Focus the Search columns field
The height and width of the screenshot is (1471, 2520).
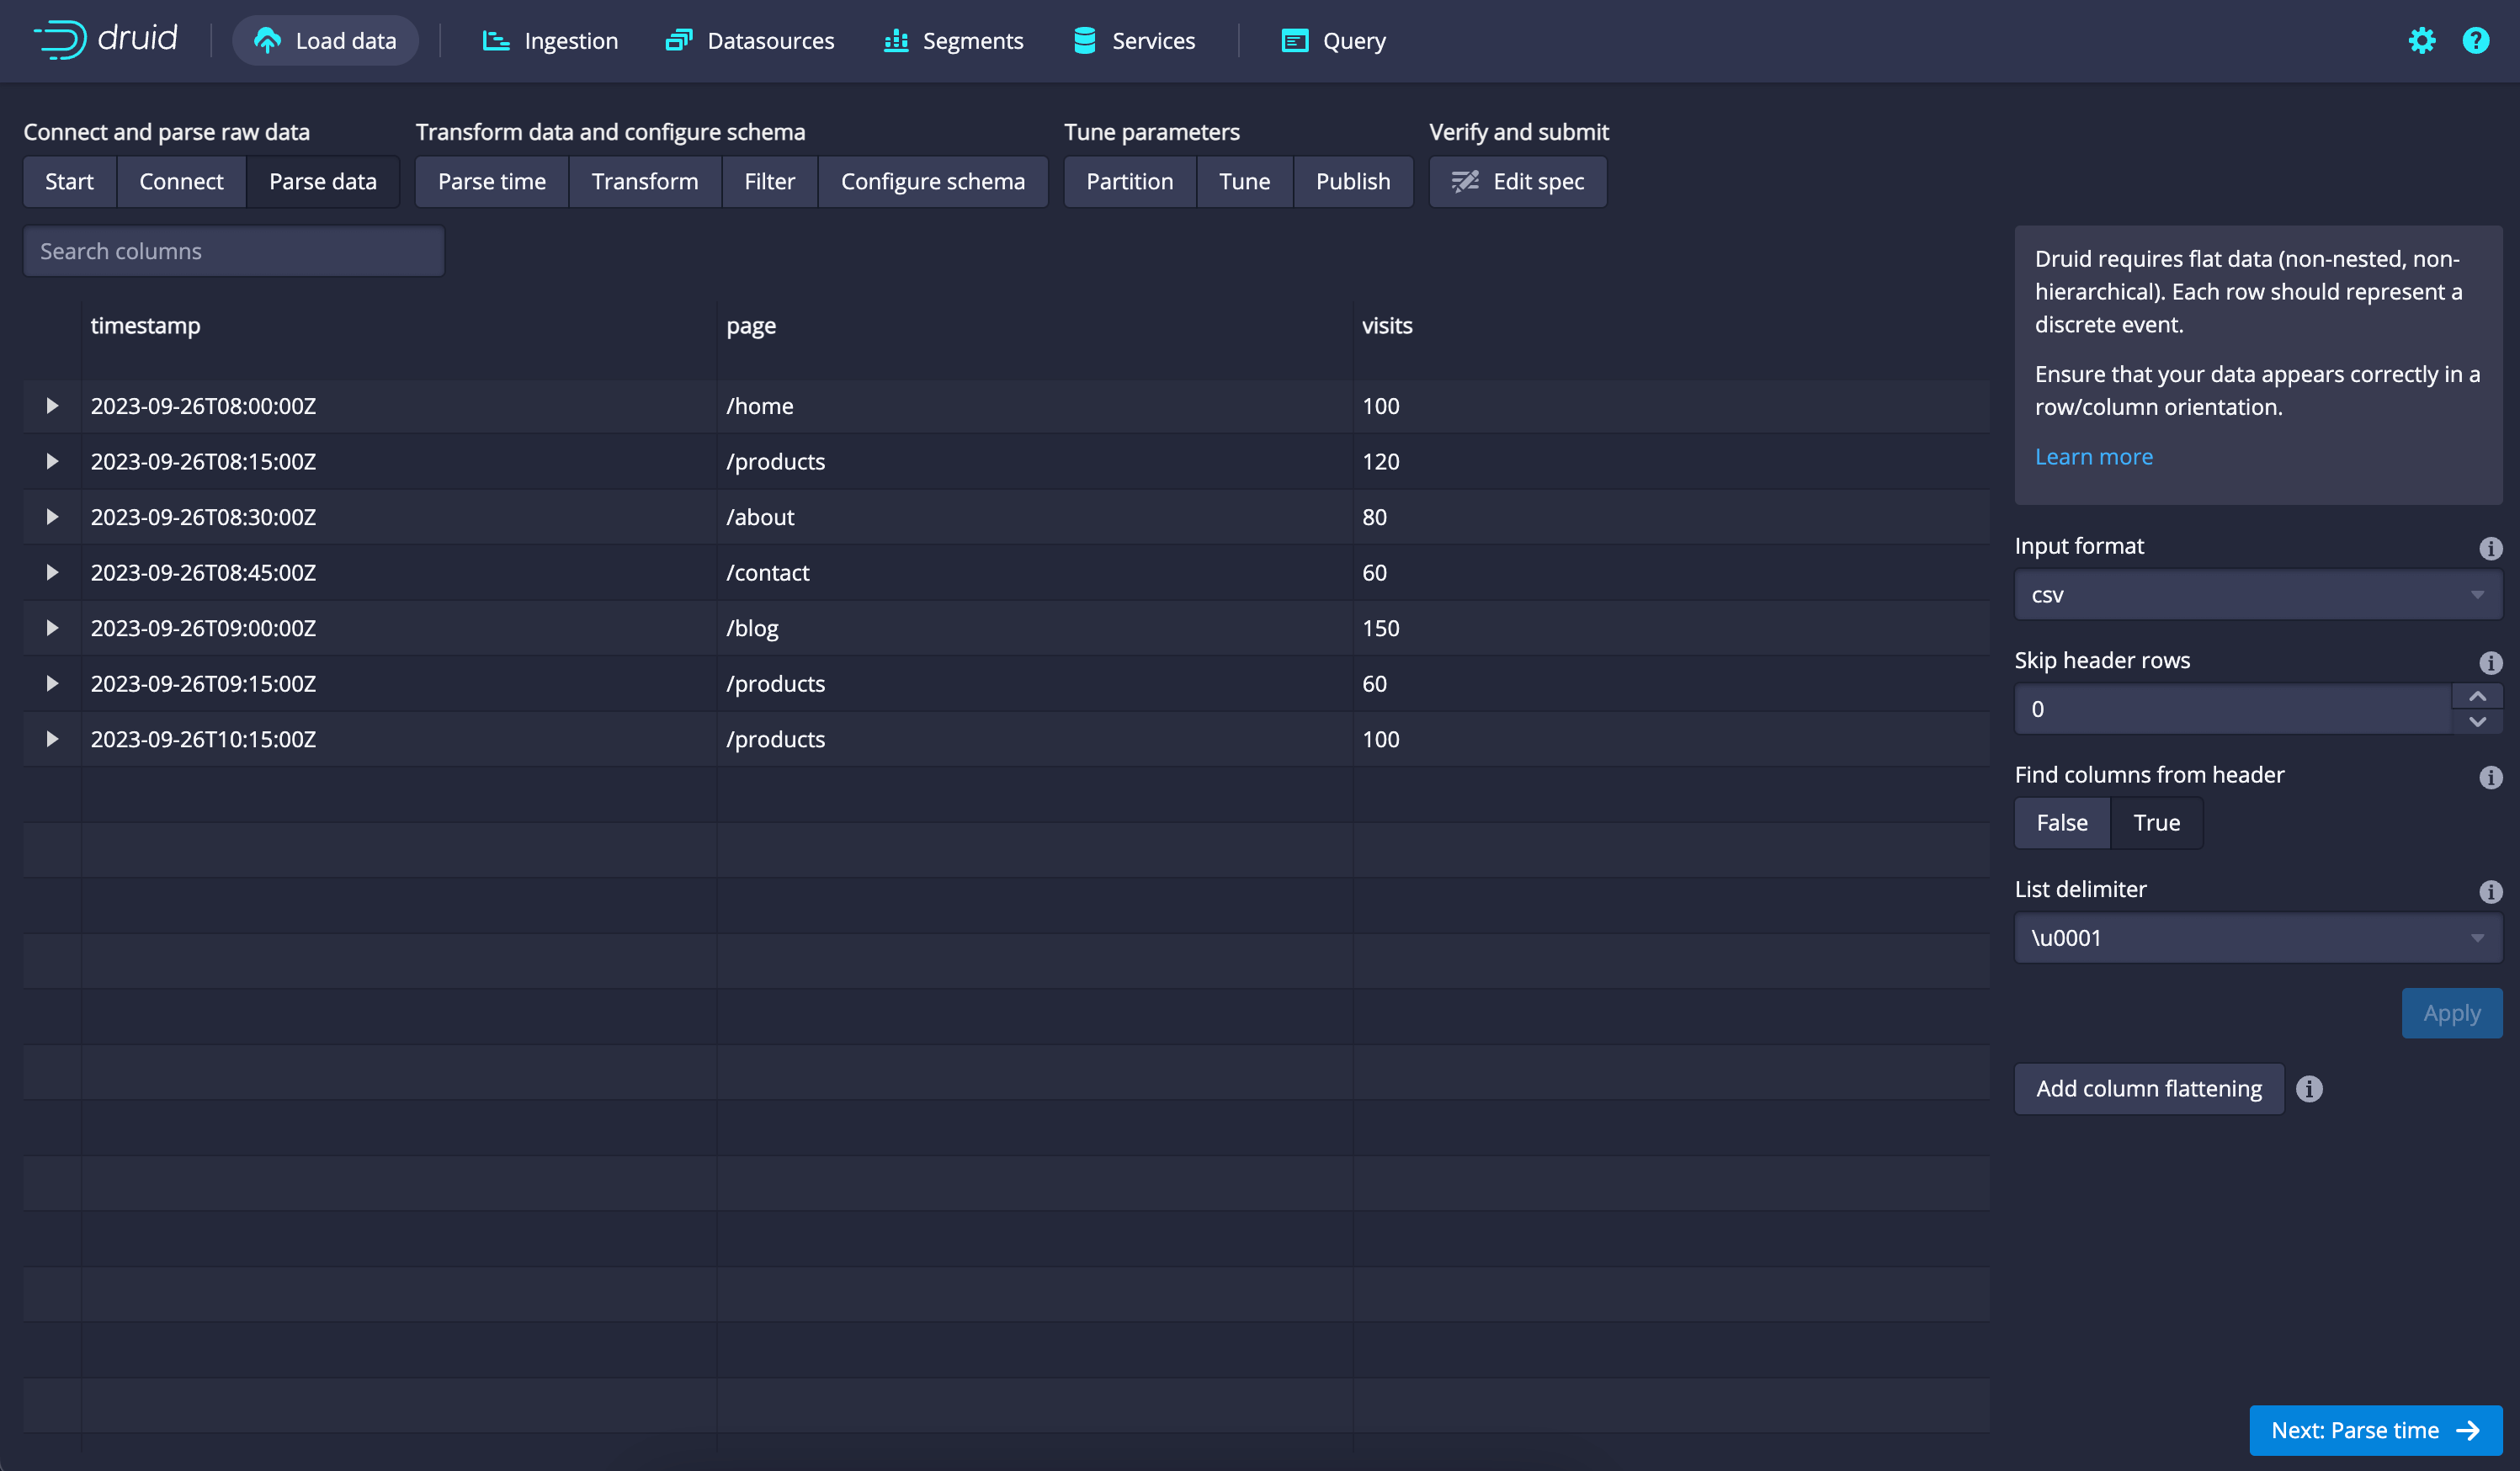point(233,251)
